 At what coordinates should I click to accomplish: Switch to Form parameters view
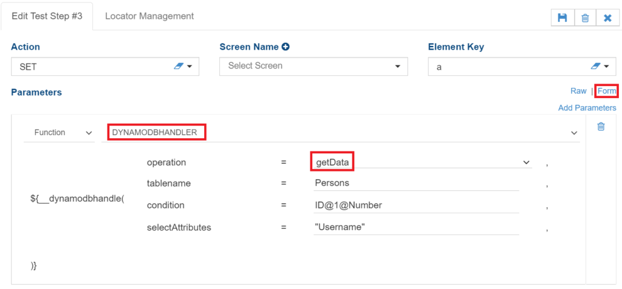click(x=606, y=91)
